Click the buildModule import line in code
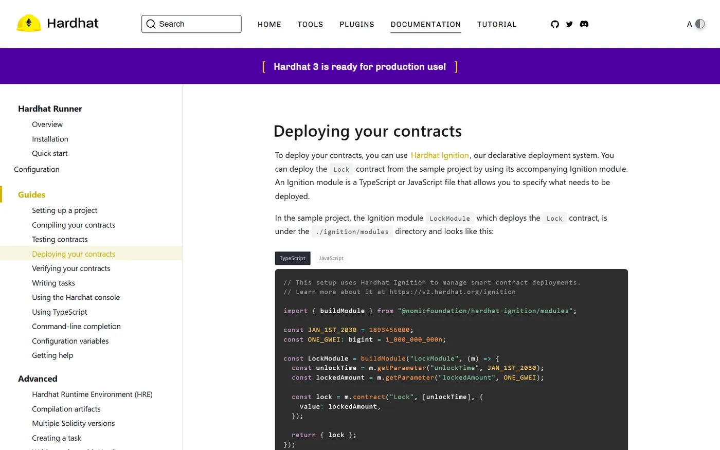This screenshot has width=720, height=450. tap(430, 311)
